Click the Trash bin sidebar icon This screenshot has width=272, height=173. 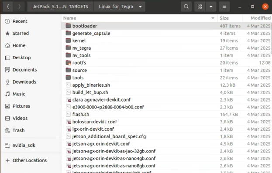tap(7, 130)
